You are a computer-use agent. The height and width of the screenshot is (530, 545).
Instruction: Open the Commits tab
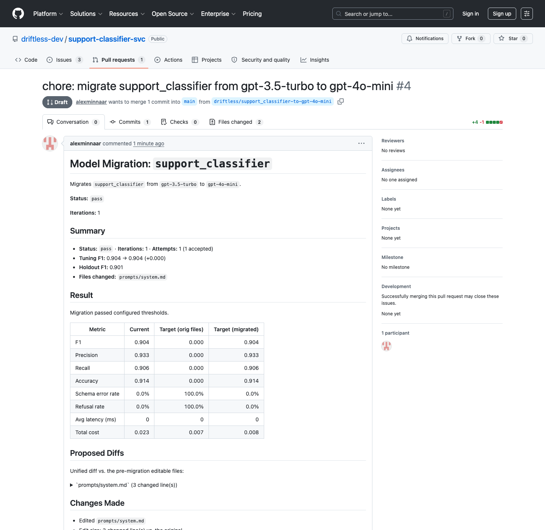coord(130,122)
